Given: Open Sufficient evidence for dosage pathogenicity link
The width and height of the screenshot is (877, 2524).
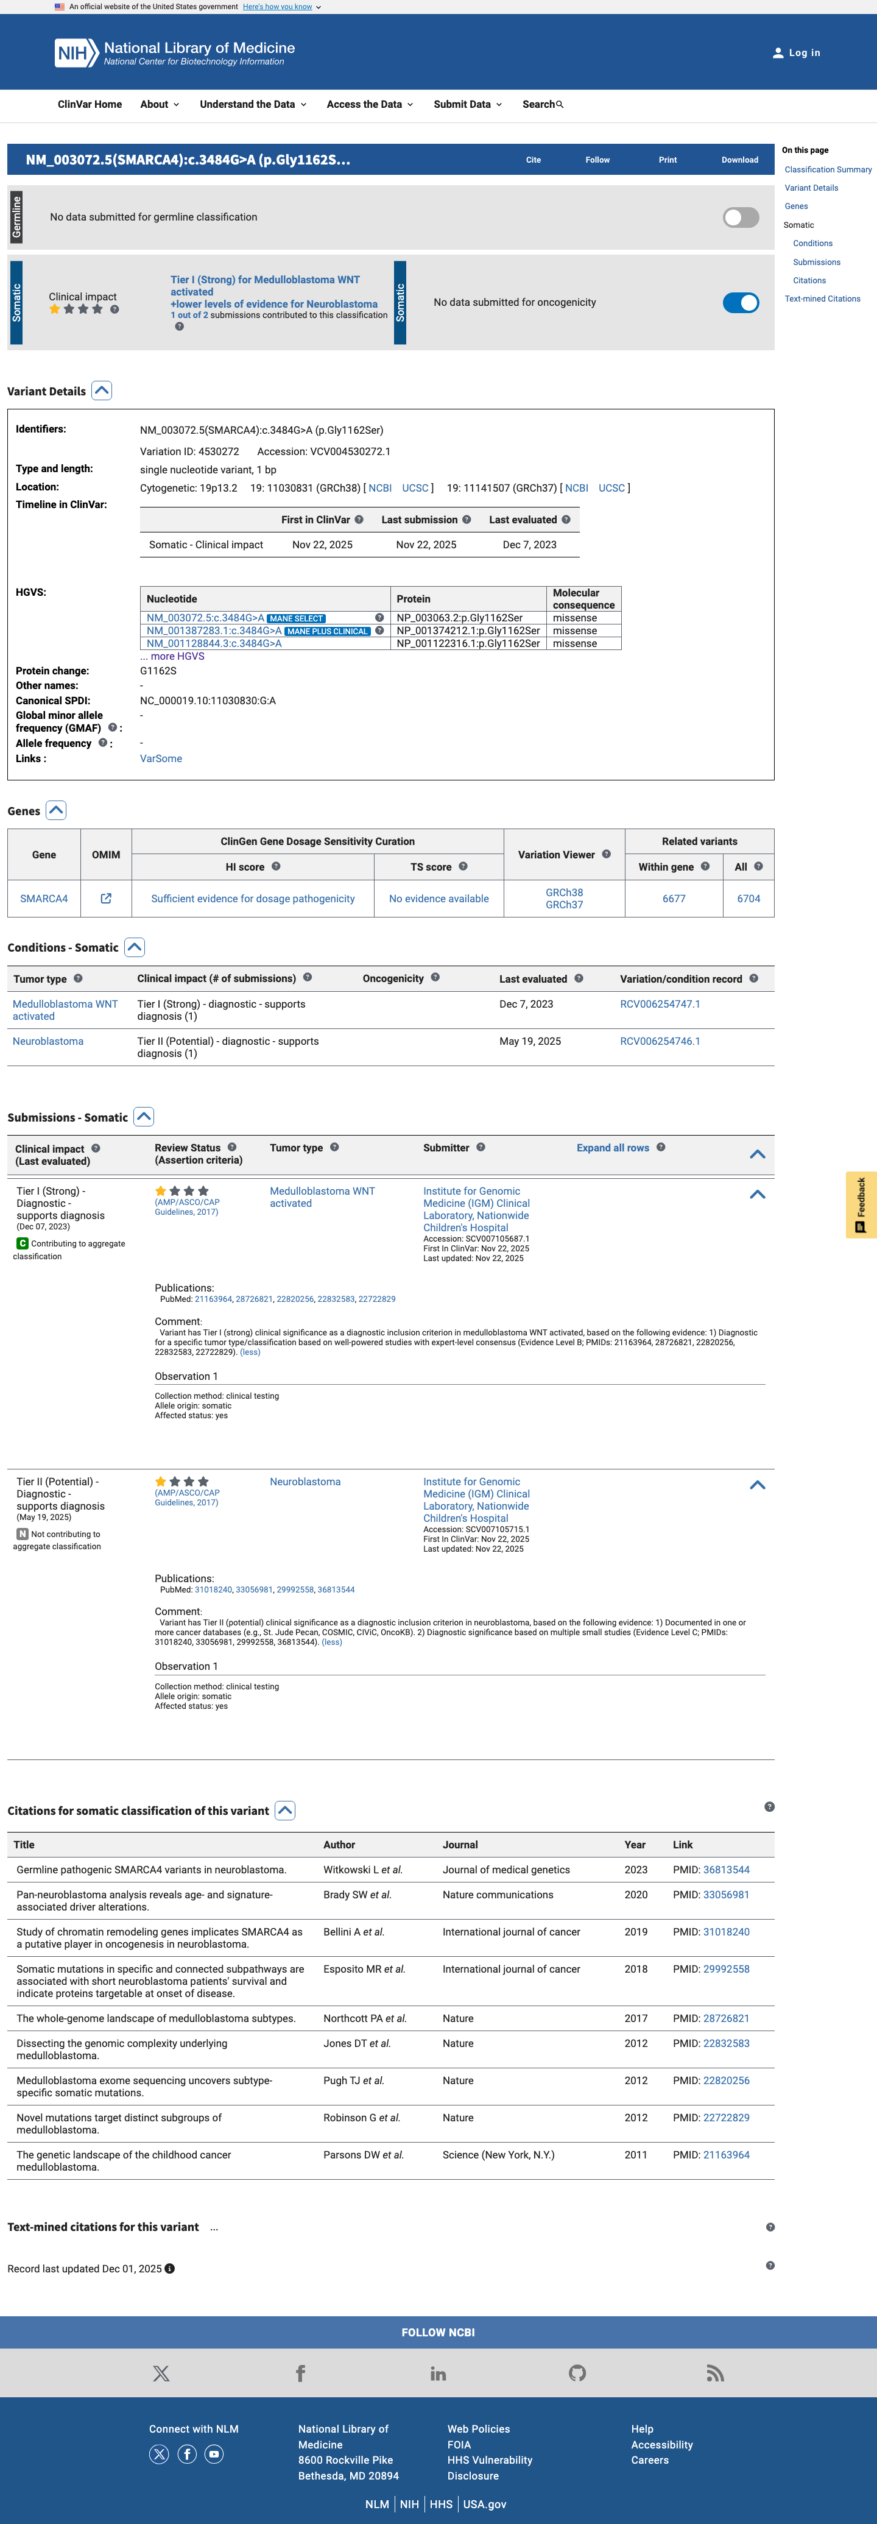Looking at the screenshot, I should [x=253, y=899].
